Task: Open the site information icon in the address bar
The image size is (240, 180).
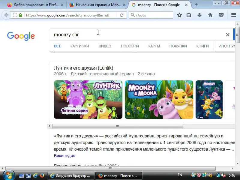Action: 15,15
